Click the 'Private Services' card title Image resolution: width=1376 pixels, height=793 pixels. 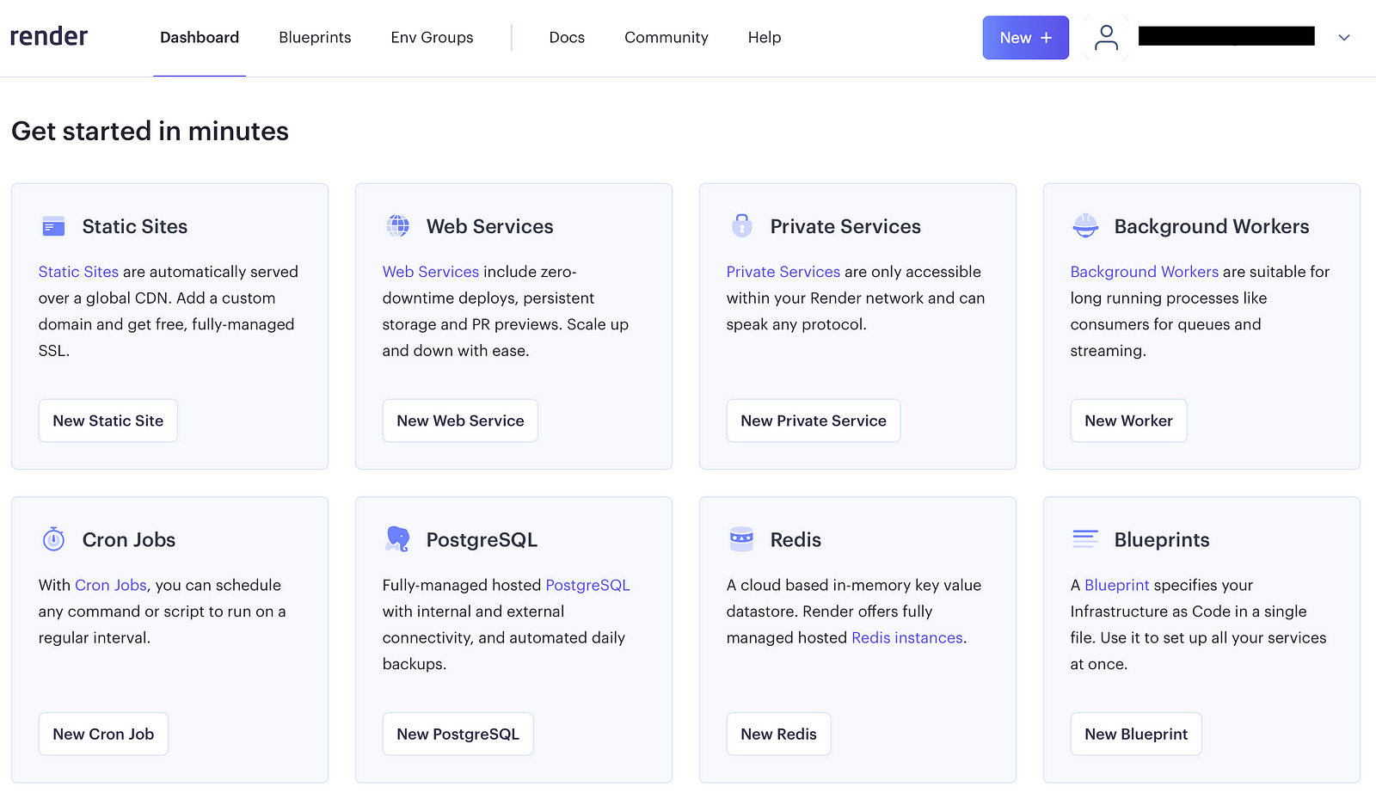tap(845, 226)
